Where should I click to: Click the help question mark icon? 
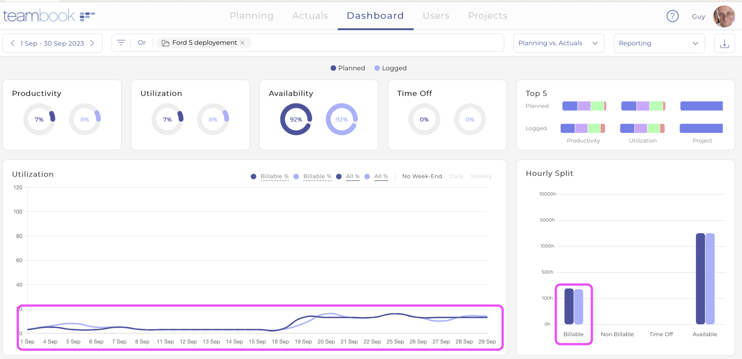672,16
